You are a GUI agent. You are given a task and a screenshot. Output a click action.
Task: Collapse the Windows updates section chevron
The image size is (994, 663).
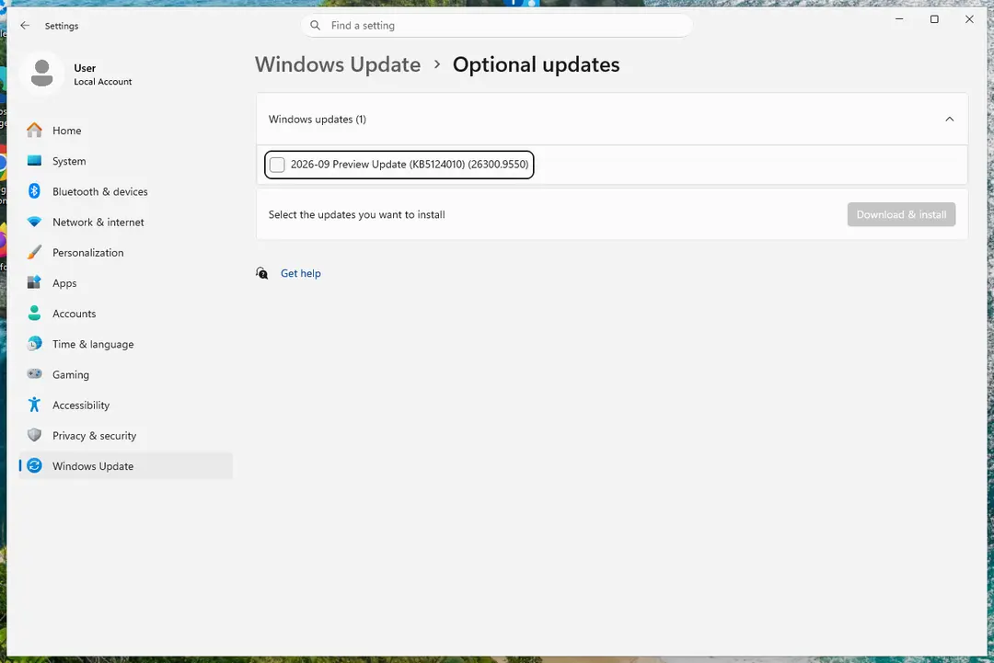tap(949, 119)
